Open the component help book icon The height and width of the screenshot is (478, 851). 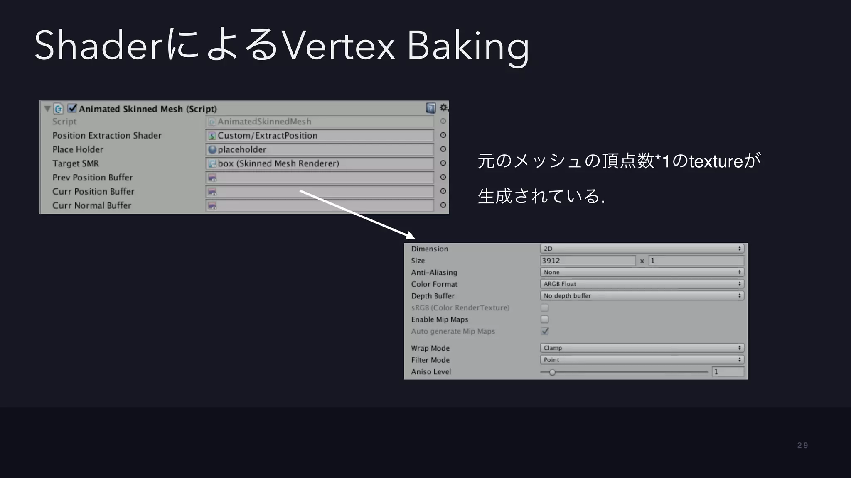[x=430, y=108]
